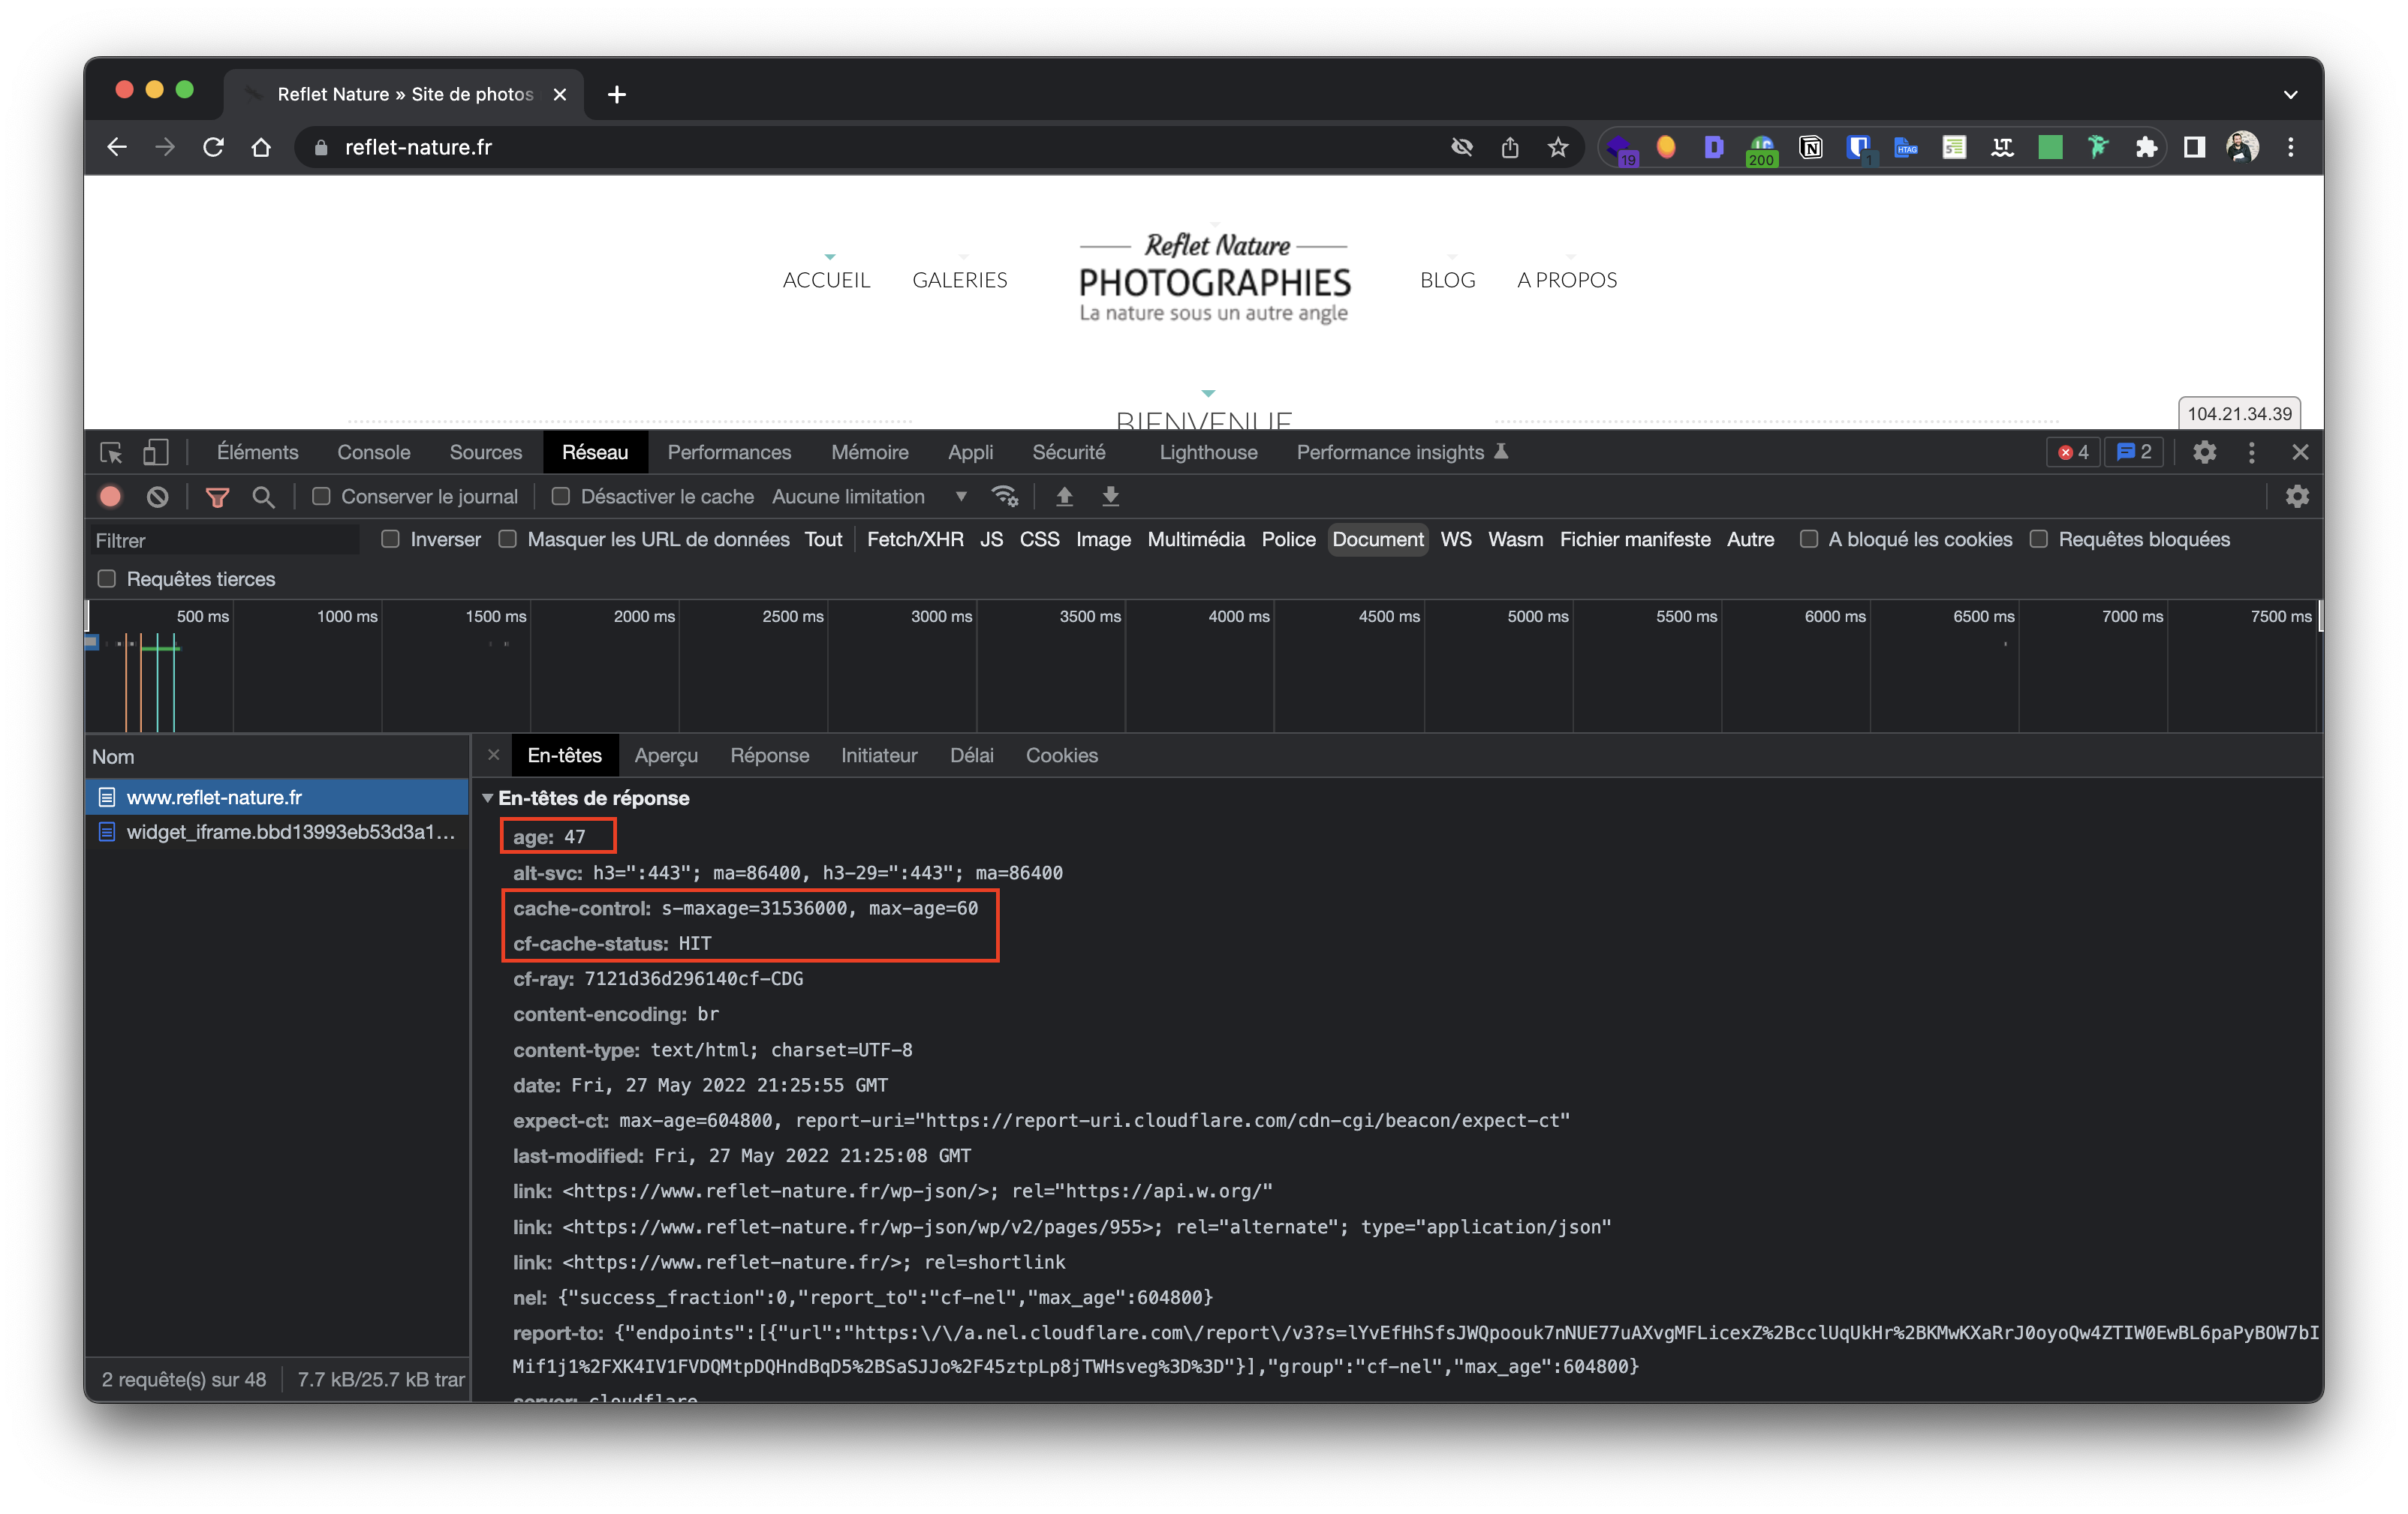Check the Inverser filter checkbox
2408x1514 pixels.
coord(390,539)
